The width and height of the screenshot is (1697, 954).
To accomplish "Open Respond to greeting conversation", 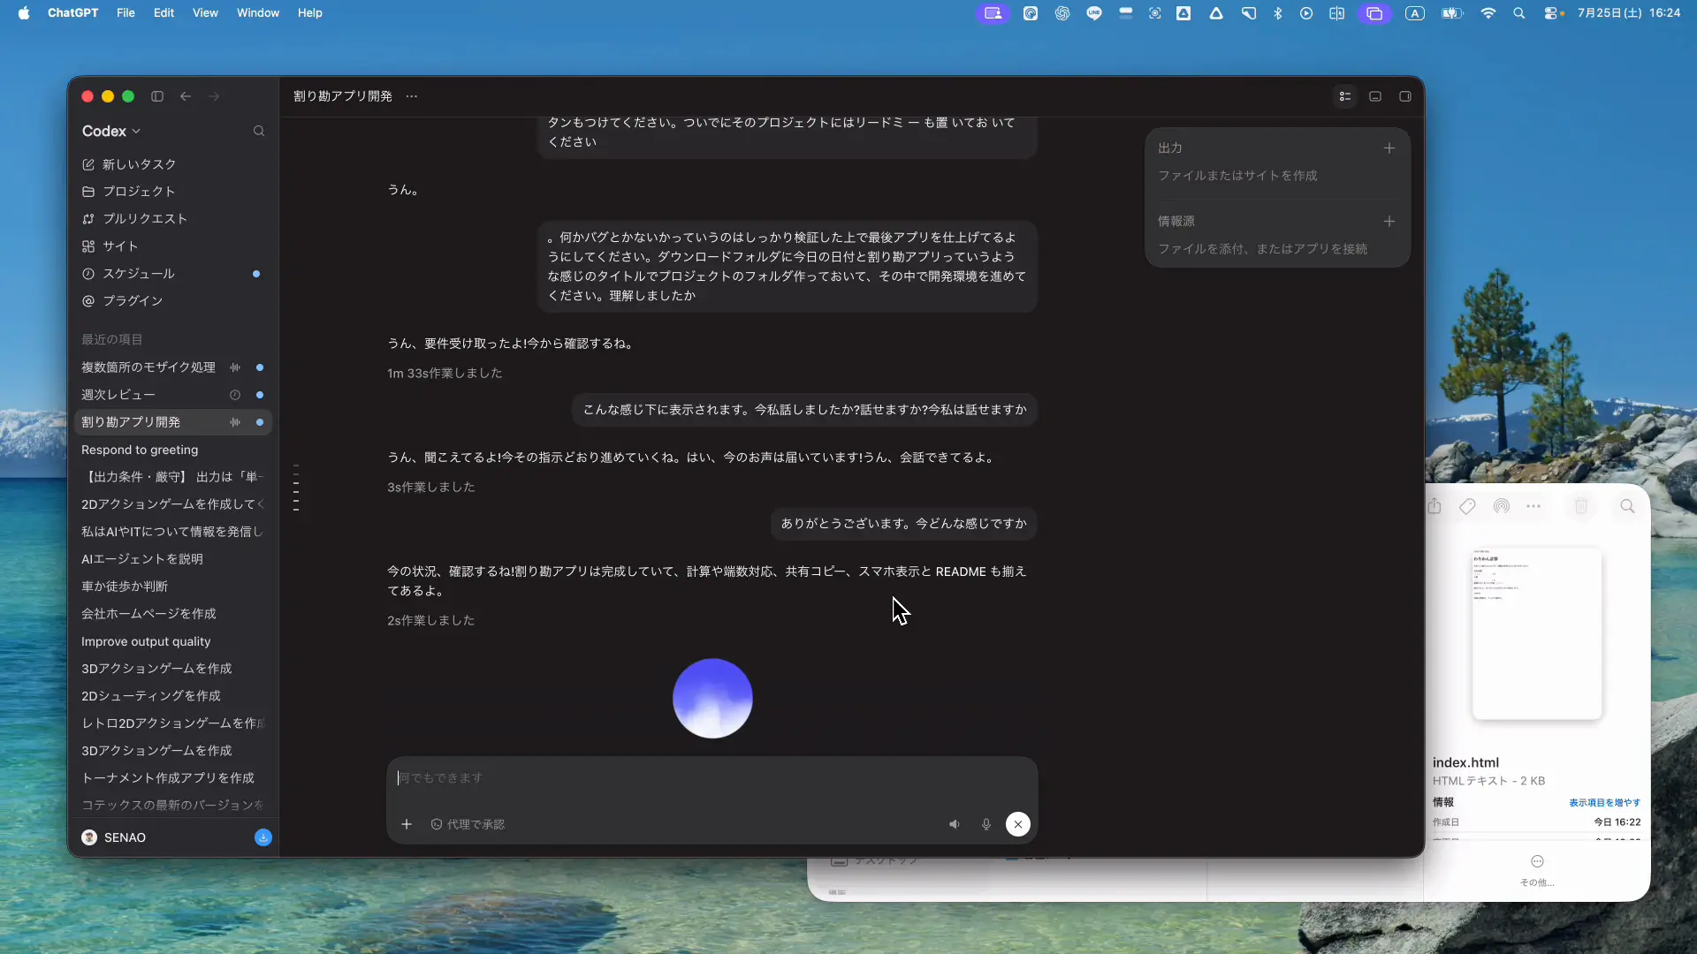I will (173, 450).
